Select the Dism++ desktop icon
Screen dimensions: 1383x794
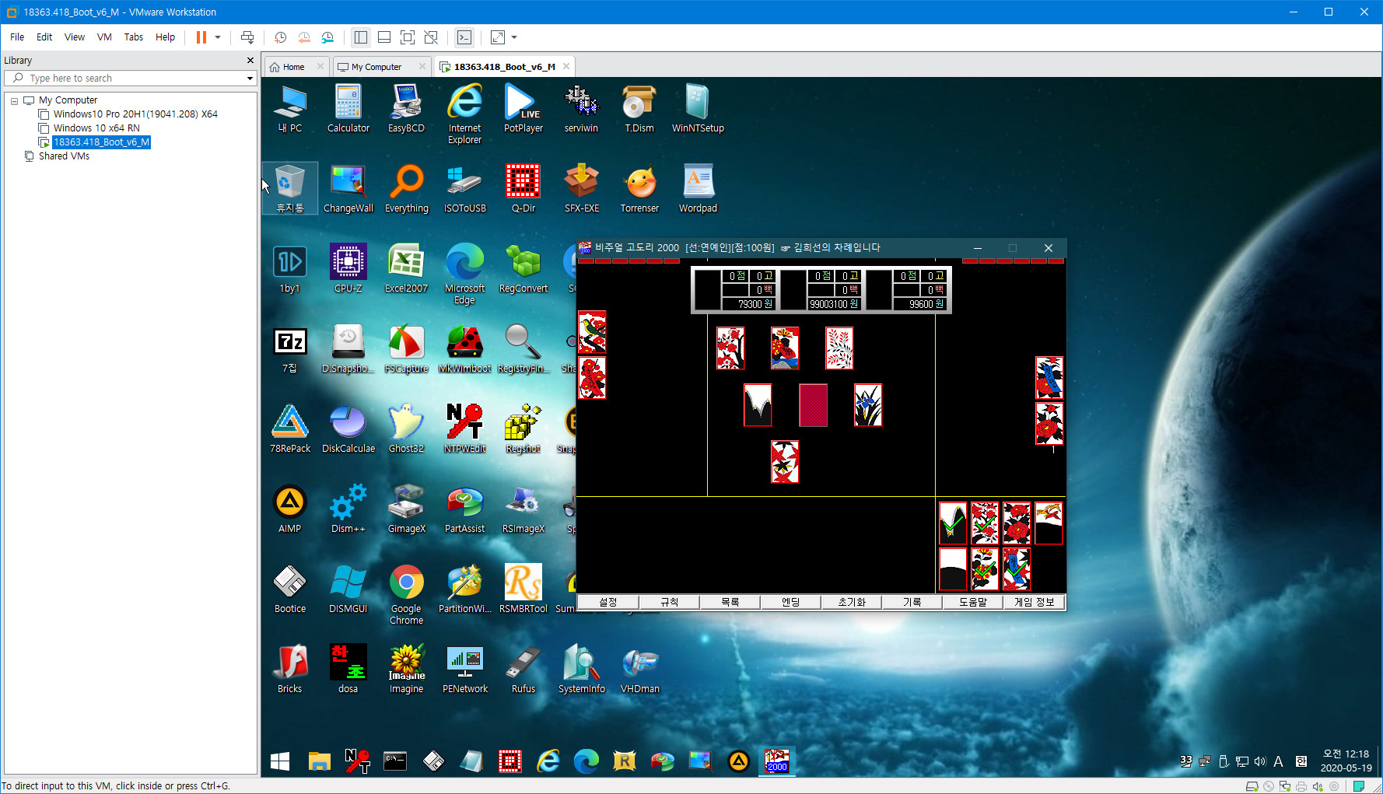(348, 509)
